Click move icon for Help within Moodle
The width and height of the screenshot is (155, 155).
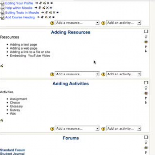pos(40,8)
